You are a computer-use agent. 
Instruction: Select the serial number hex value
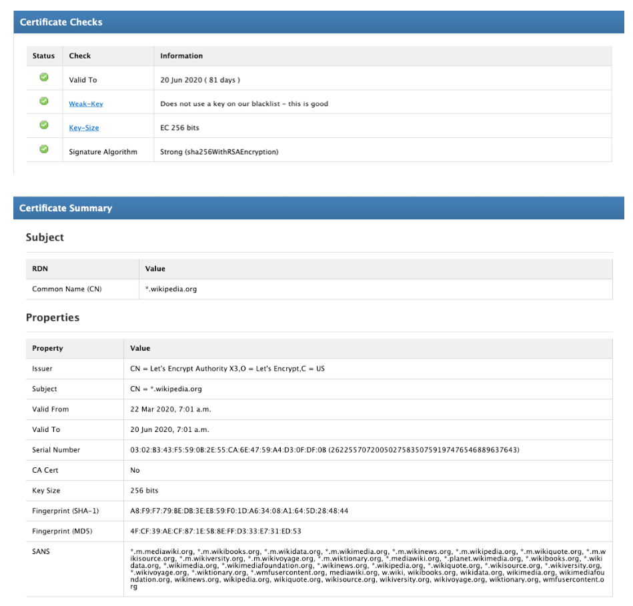click(228, 450)
